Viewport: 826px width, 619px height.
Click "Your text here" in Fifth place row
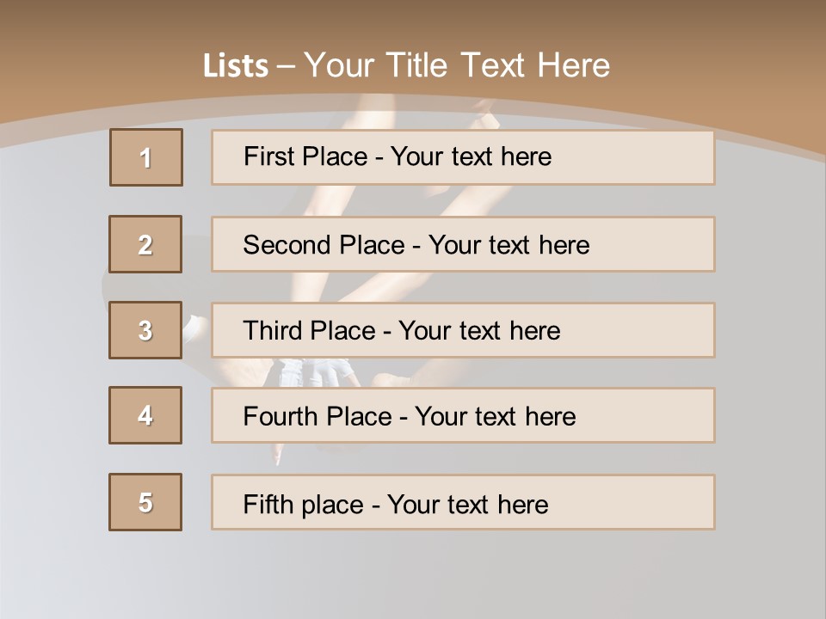tap(467, 504)
